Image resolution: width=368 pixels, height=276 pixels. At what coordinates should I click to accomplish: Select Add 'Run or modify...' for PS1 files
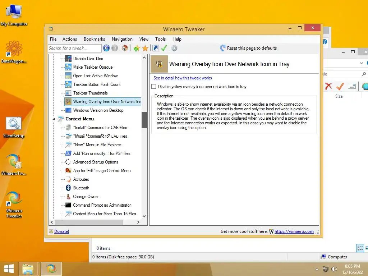tap(102, 153)
